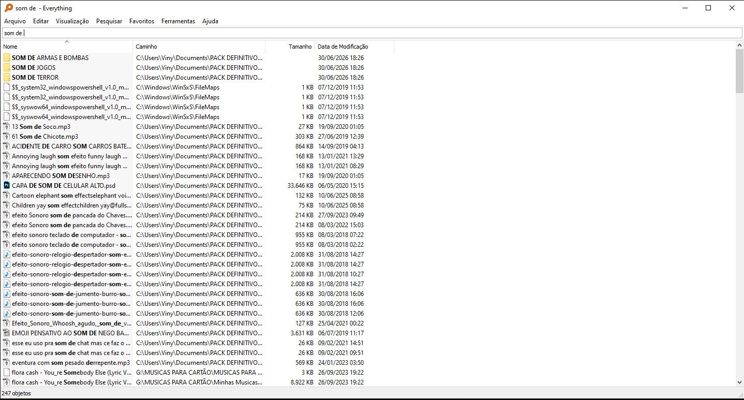744x400 pixels.
Task: Select the 'SOM DE TERROR' folder name
Action: coord(35,78)
